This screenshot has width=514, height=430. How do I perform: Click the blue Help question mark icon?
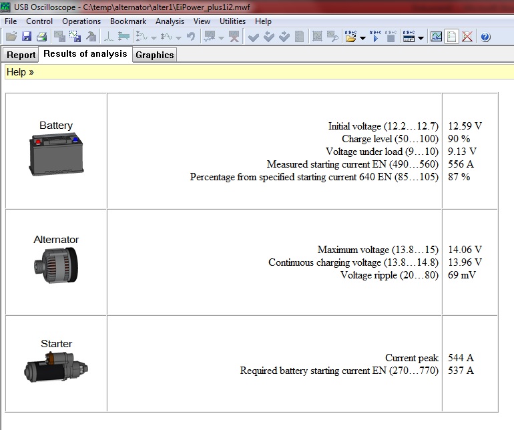pos(485,37)
